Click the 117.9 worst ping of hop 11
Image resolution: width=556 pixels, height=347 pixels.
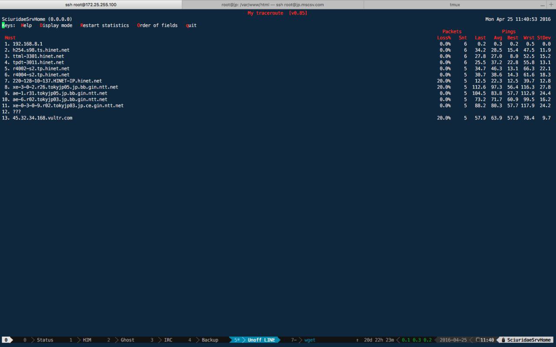528,105
